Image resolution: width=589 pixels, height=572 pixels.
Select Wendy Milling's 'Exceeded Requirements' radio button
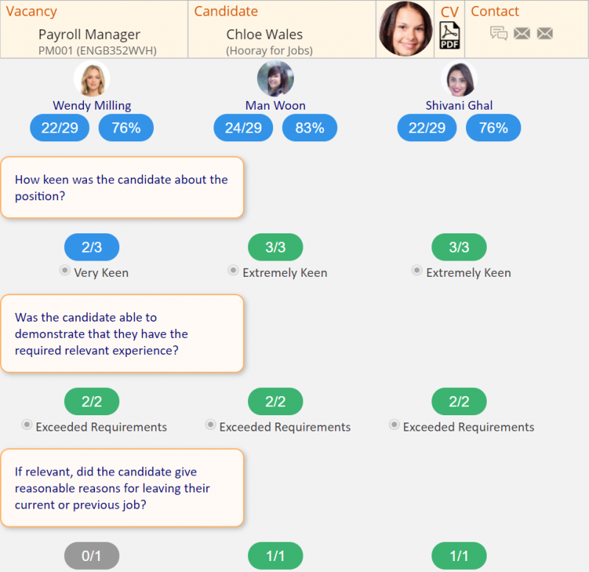pos(27,426)
